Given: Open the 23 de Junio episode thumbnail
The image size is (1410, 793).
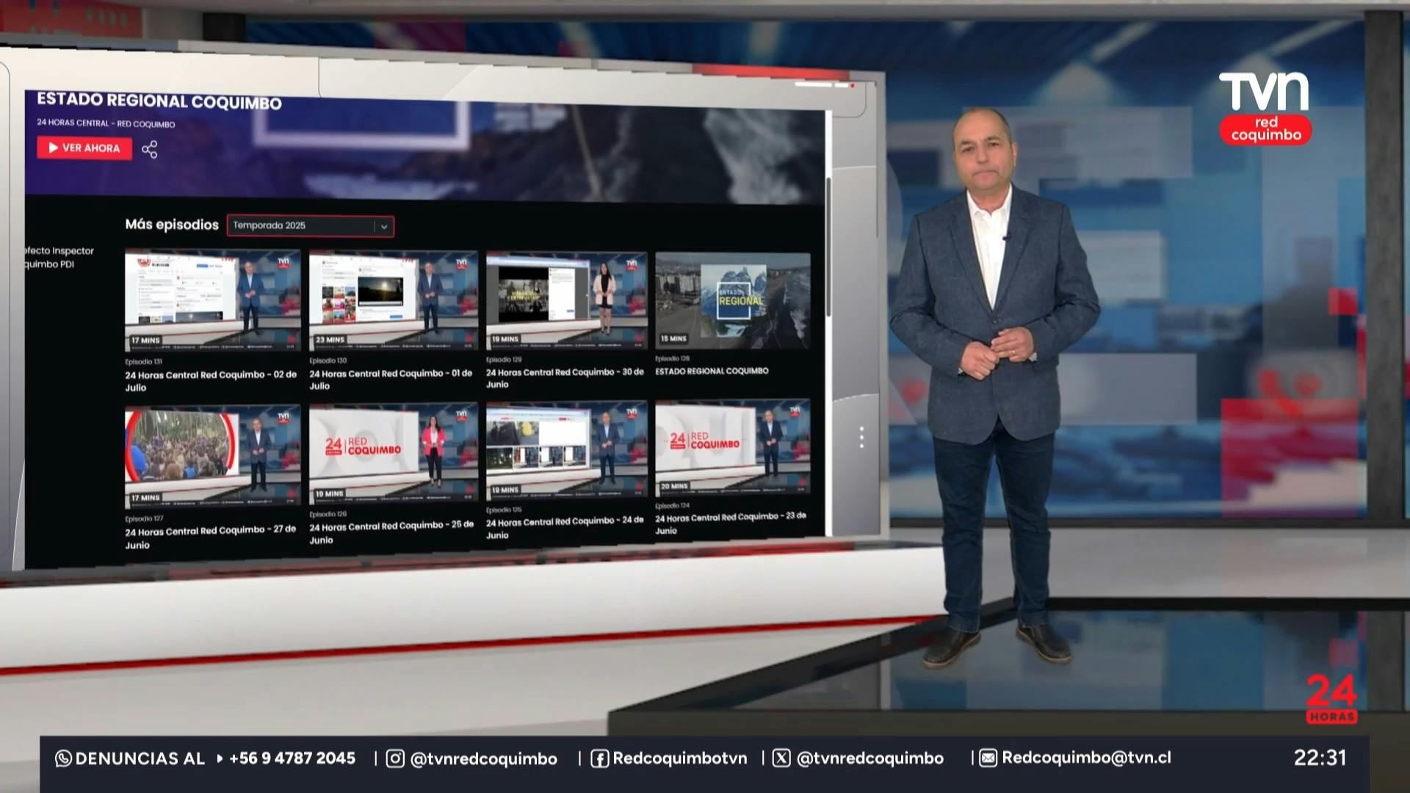Looking at the screenshot, I should pos(732,446).
